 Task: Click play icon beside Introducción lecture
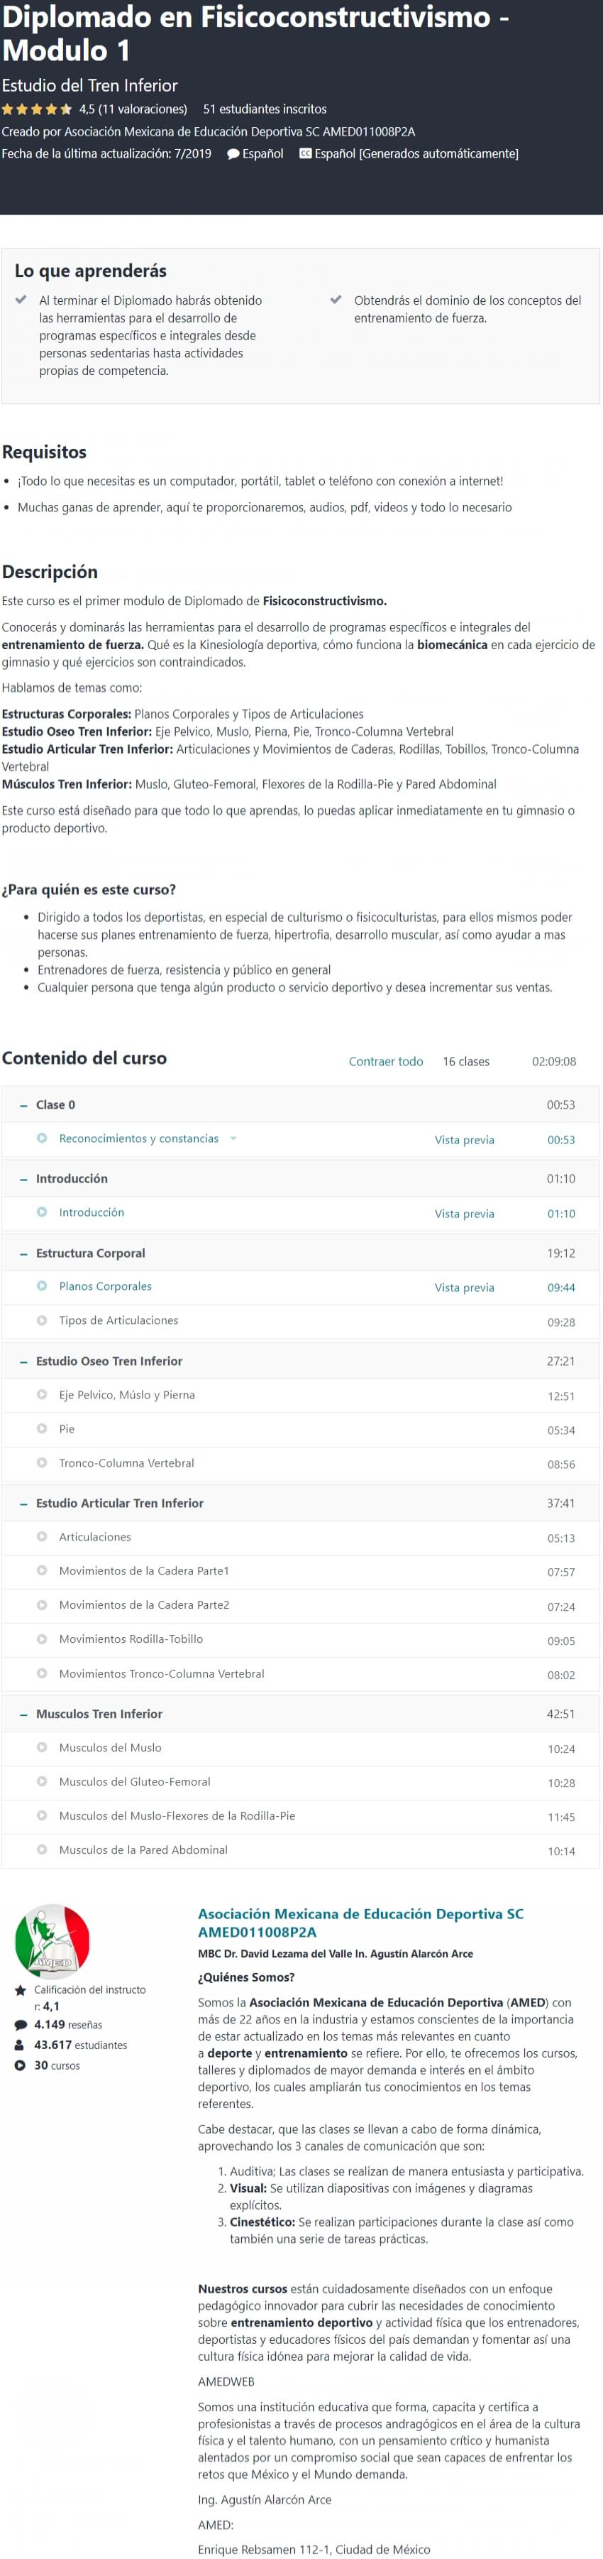point(42,1212)
